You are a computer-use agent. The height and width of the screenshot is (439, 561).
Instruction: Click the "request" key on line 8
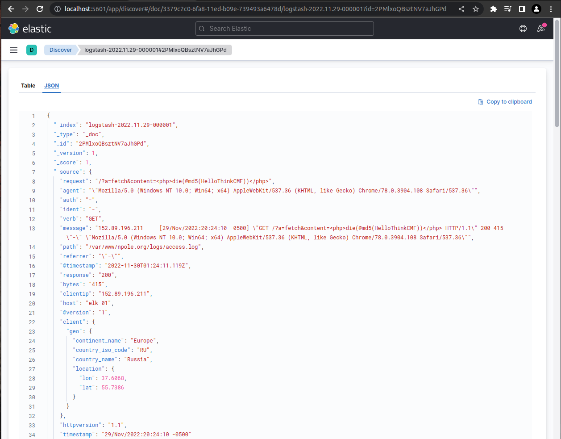pyautogui.click(x=75, y=181)
